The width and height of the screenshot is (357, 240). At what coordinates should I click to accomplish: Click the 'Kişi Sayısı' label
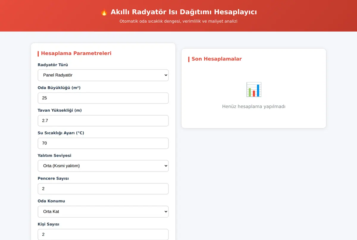[x=48, y=224]
